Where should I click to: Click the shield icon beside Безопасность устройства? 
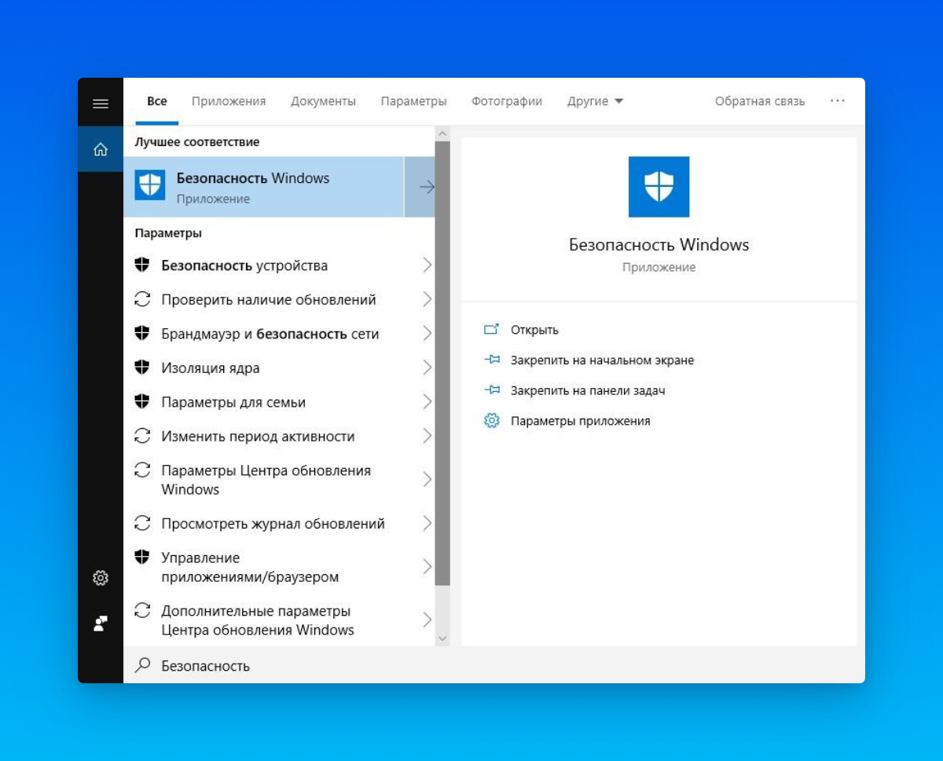142,265
